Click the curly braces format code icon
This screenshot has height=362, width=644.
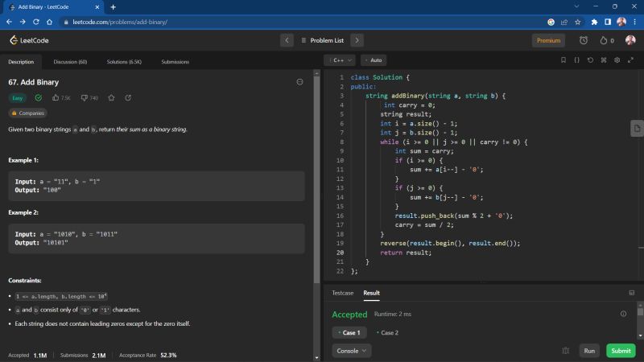577,60
